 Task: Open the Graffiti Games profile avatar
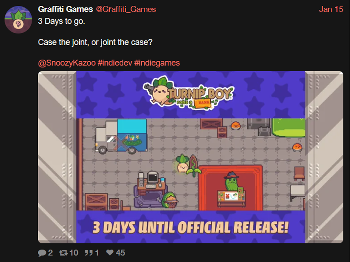tap(18, 20)
